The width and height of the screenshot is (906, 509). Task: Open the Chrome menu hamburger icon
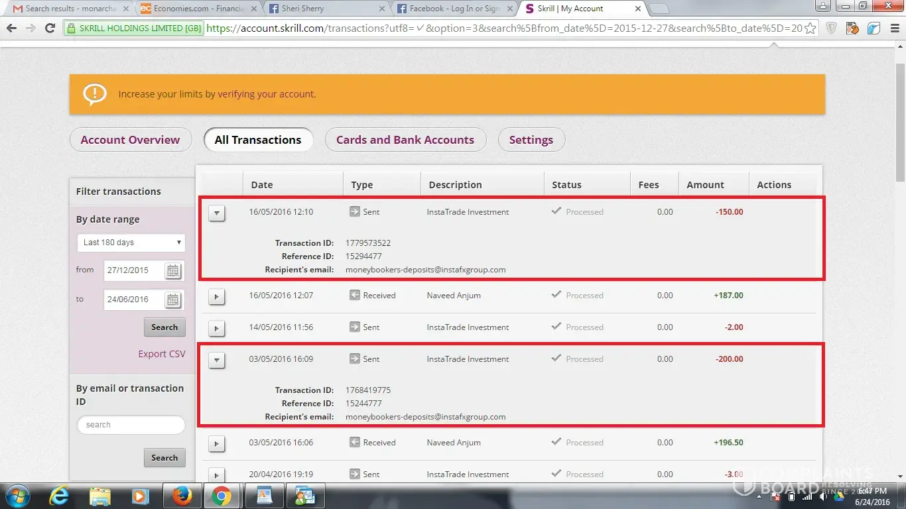click(893, 28)
